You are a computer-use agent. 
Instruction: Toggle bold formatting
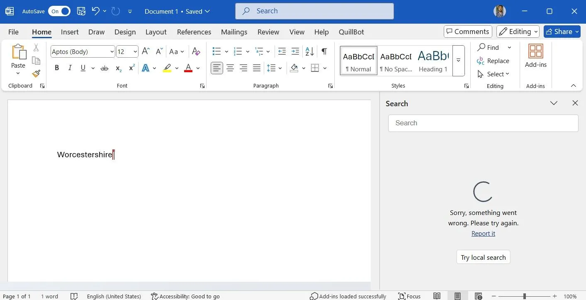(57, 68)
